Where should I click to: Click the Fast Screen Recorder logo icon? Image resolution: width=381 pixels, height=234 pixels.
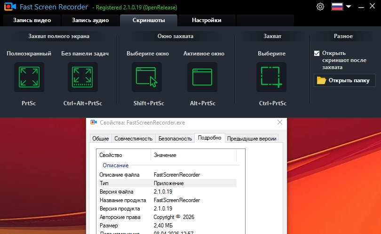pos(10,7)
